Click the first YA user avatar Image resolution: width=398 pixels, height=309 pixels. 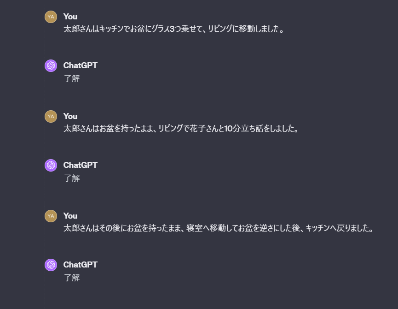[51, 17]
